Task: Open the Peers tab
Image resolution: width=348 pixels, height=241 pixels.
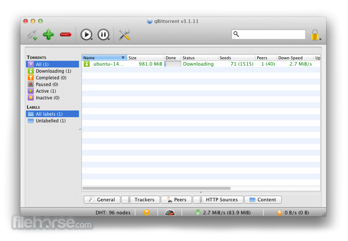Action: 176,200
